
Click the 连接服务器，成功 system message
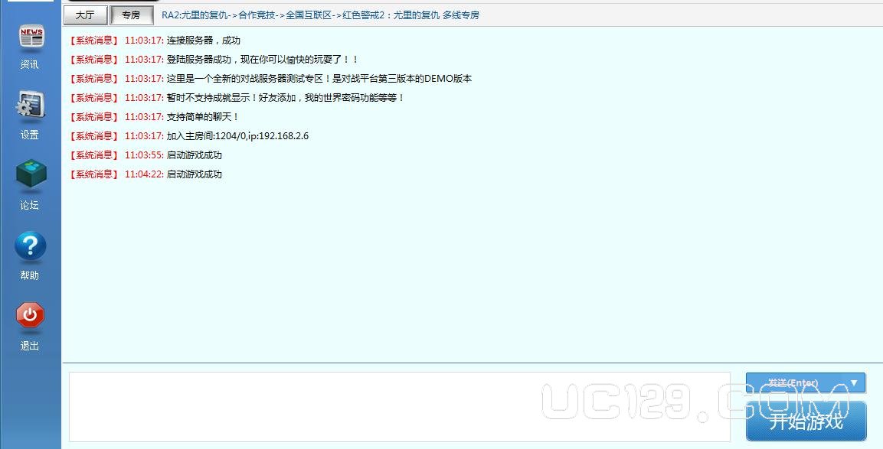[x=203, y=41]
